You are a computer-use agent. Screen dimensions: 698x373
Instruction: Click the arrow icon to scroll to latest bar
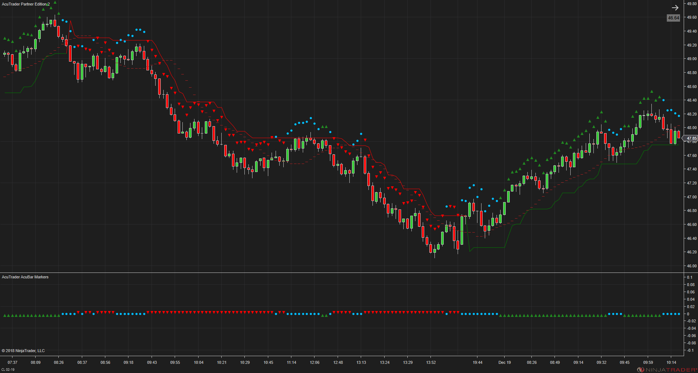tap(675, 8)
